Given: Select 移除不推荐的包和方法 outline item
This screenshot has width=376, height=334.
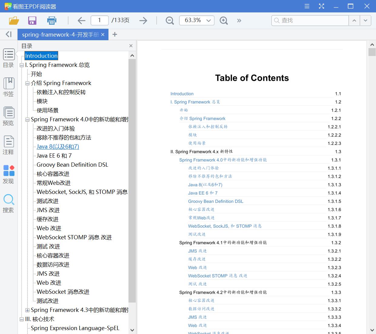Looking at the screenshot, I should coord(64,138).
